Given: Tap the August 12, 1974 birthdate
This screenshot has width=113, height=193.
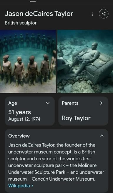Looking at the screenshot, I should click(x=24, y=119).
